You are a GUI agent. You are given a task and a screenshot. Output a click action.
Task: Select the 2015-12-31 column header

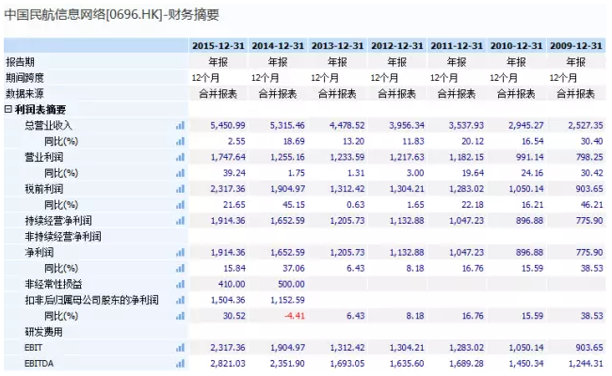point(218,46)
